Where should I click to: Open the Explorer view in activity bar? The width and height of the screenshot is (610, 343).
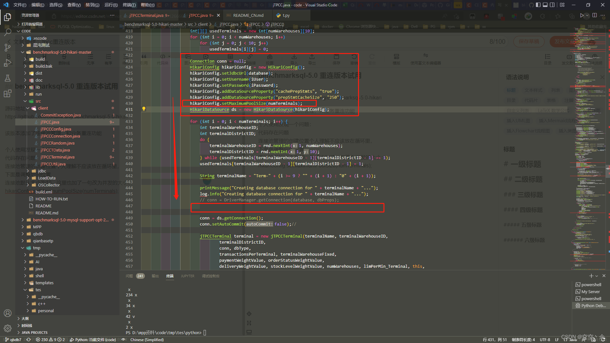tap(8, 17)
